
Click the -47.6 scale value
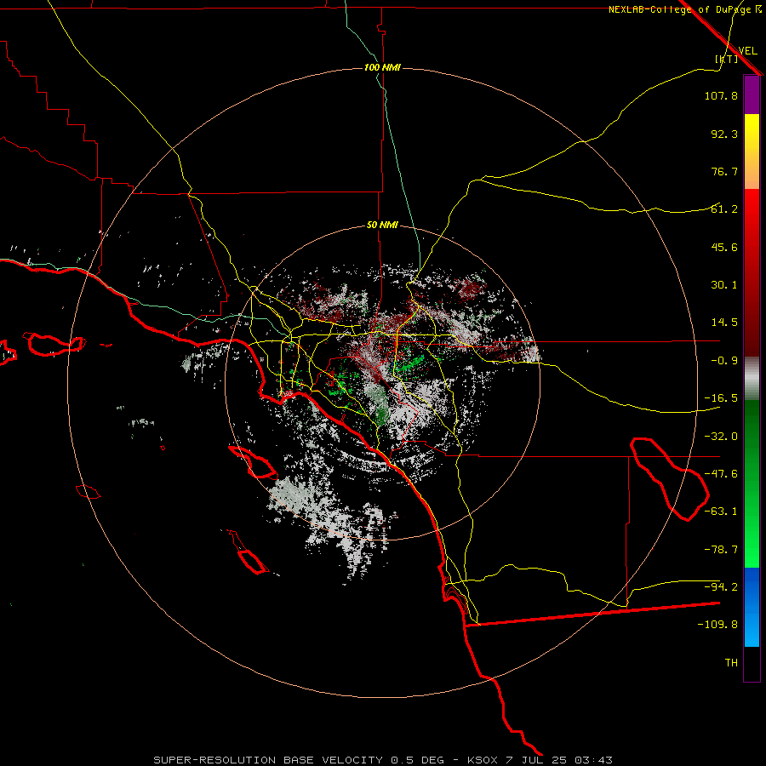[x=721, y=474]
